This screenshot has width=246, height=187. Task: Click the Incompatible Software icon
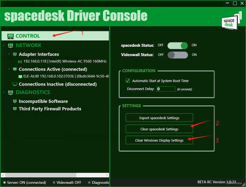coord(15,101)
